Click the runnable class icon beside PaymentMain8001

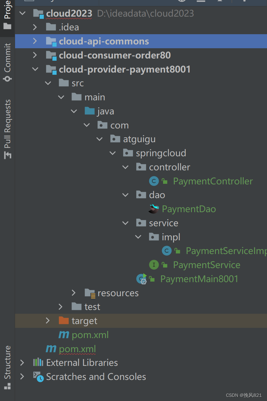click(x=141, y=279)
